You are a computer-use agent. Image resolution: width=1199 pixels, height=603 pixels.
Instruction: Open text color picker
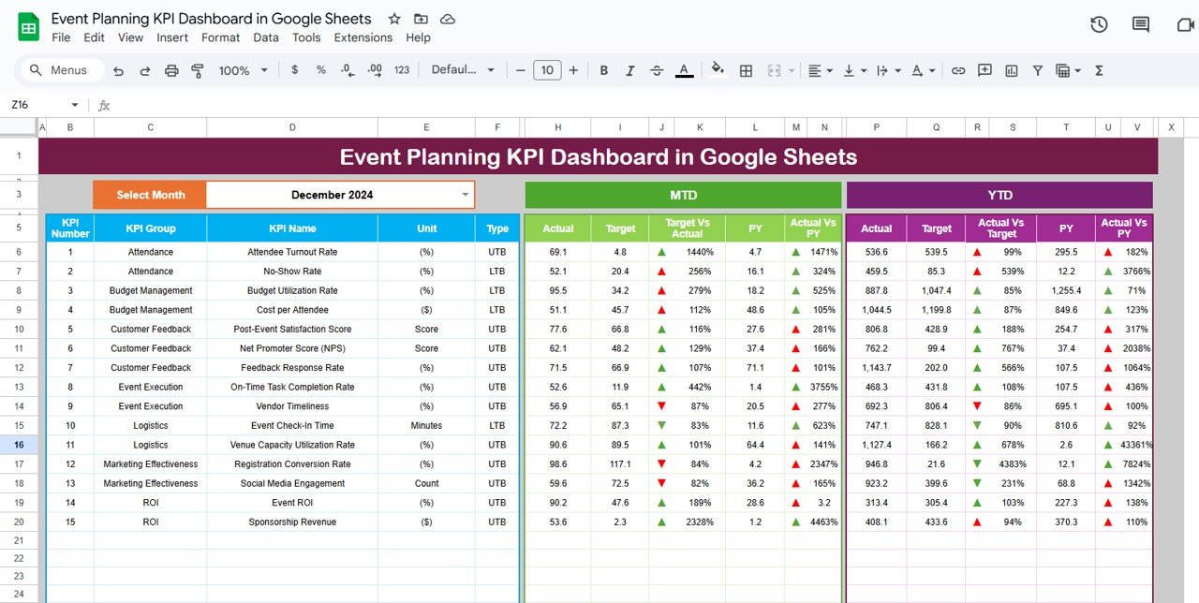pos(684,70)
